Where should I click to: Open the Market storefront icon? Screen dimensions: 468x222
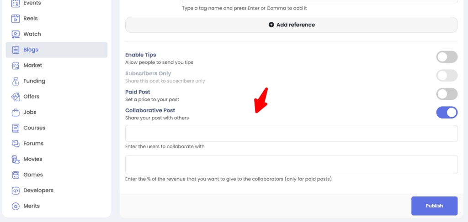point(16,65)
